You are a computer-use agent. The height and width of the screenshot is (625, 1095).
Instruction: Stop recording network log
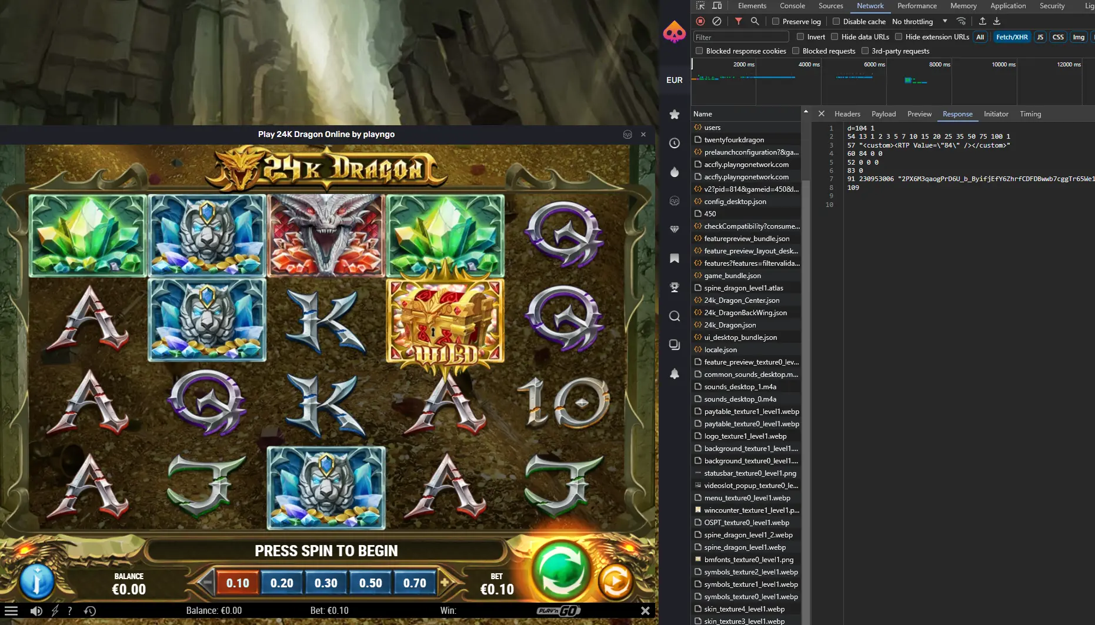700,21
